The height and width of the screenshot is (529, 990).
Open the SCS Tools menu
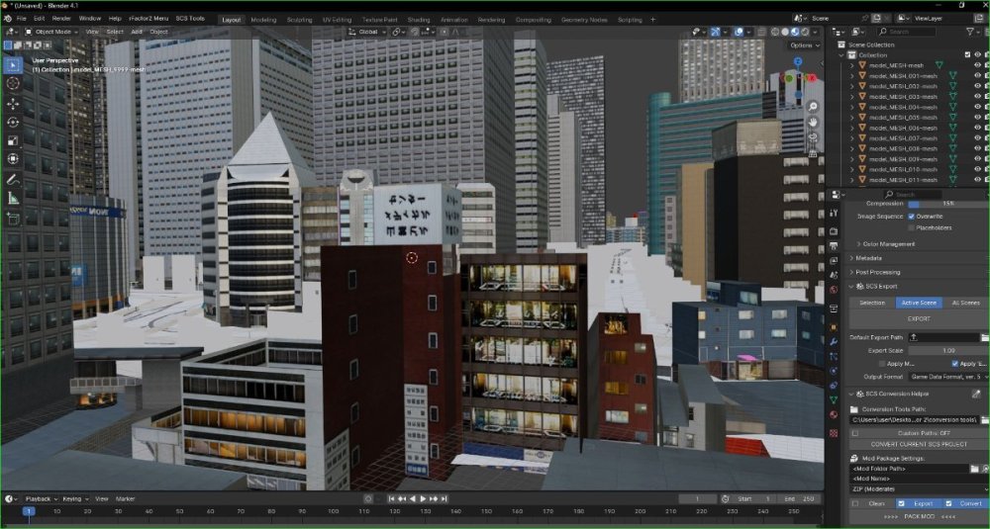point(190,18)
